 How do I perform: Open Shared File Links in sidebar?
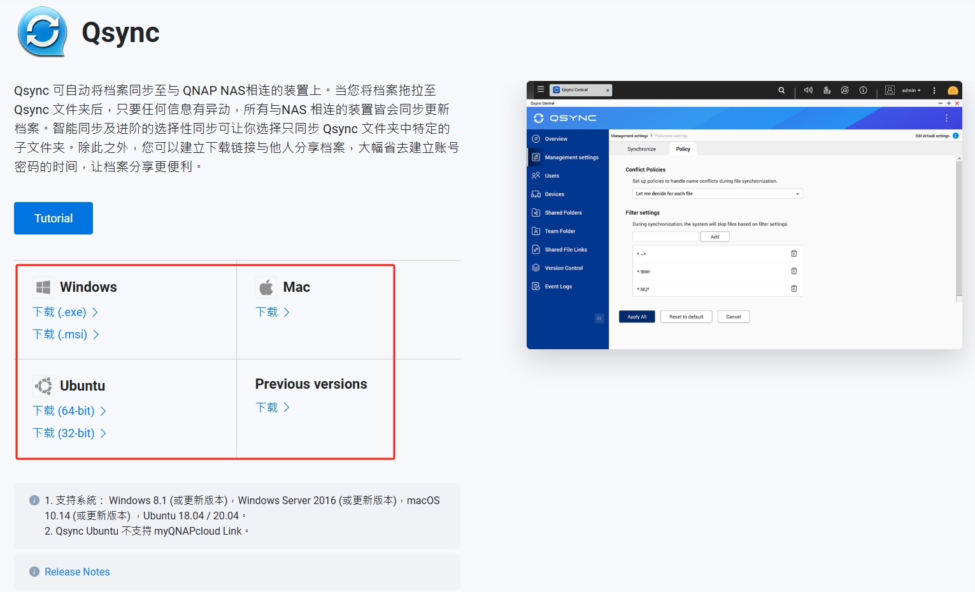point(567,250)
